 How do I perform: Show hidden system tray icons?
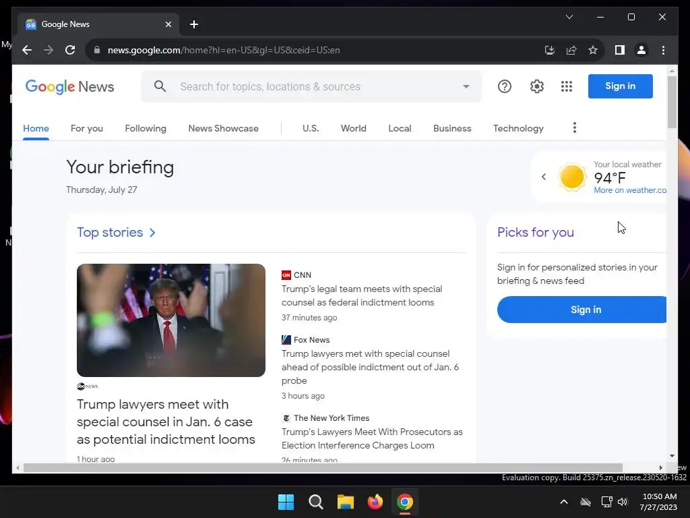[x=564, y=502]
